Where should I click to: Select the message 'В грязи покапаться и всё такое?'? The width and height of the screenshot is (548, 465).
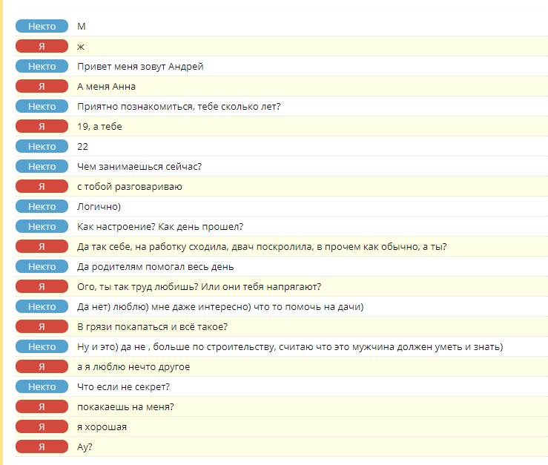(x=152, y=327)
